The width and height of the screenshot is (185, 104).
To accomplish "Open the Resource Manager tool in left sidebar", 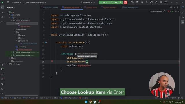I will [2, 17].
